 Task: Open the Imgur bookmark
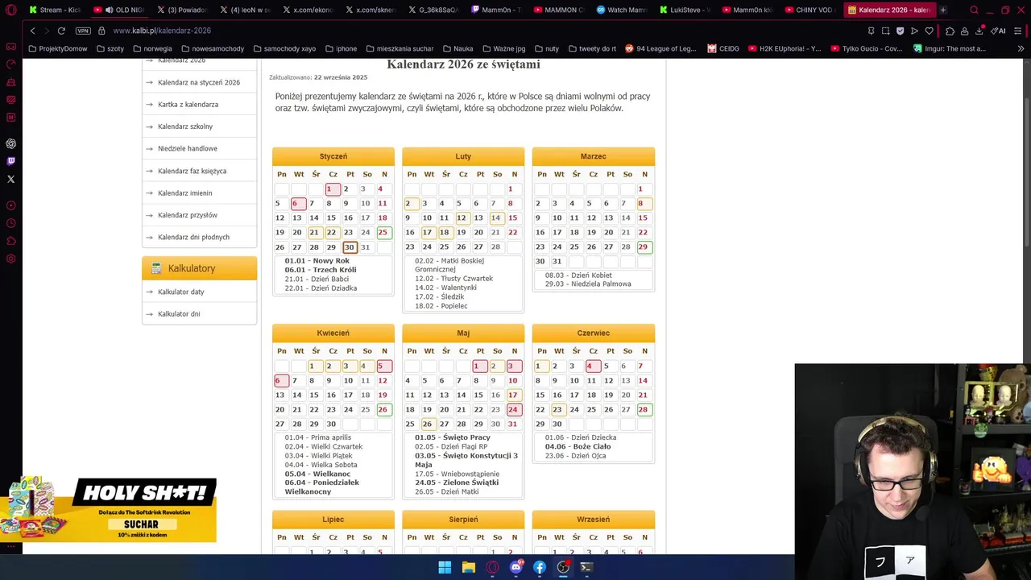[x=949, y=48]
